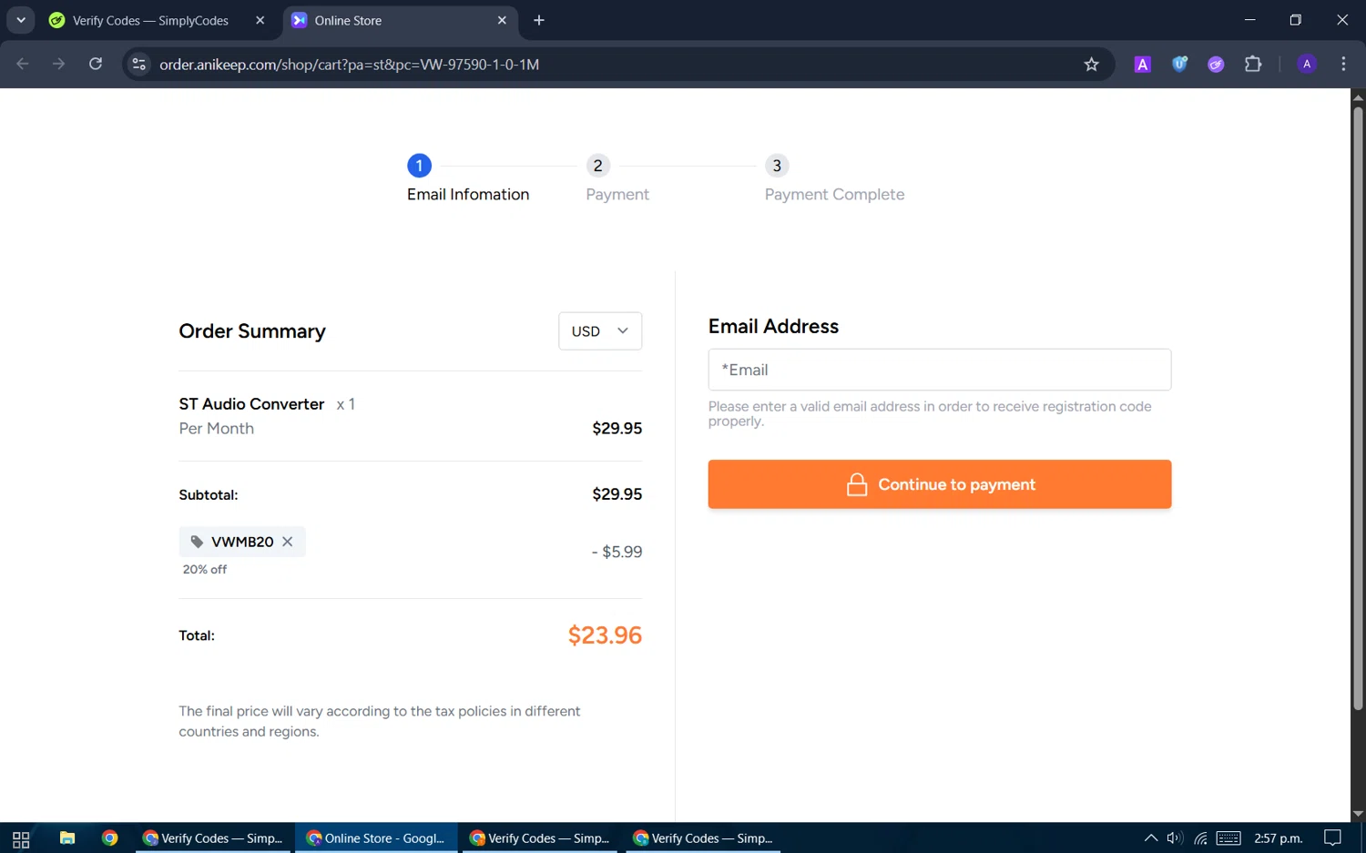Open the network status icon
This screenshot has height=853, width=1366.
pos(1200,838)
